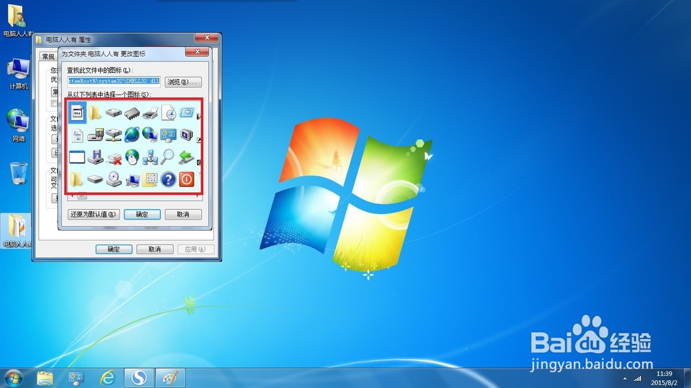Click the SHELL32.dll path field
This screenshot has height=388, width=691.
[x=114, y=81]
